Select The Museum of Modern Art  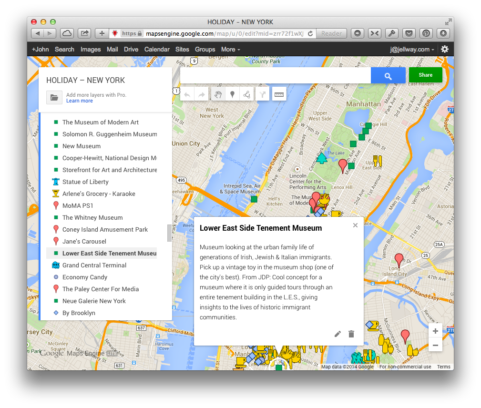tap(100, 122)
